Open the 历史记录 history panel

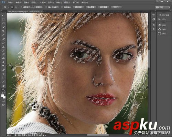164,15
